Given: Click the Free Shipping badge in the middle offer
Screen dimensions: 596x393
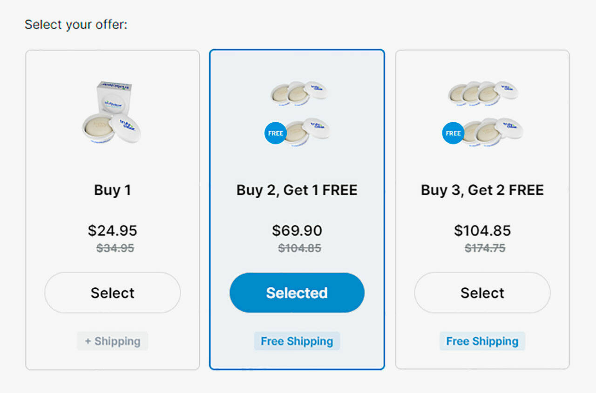Looking at the screenshot, I should 297,341.
